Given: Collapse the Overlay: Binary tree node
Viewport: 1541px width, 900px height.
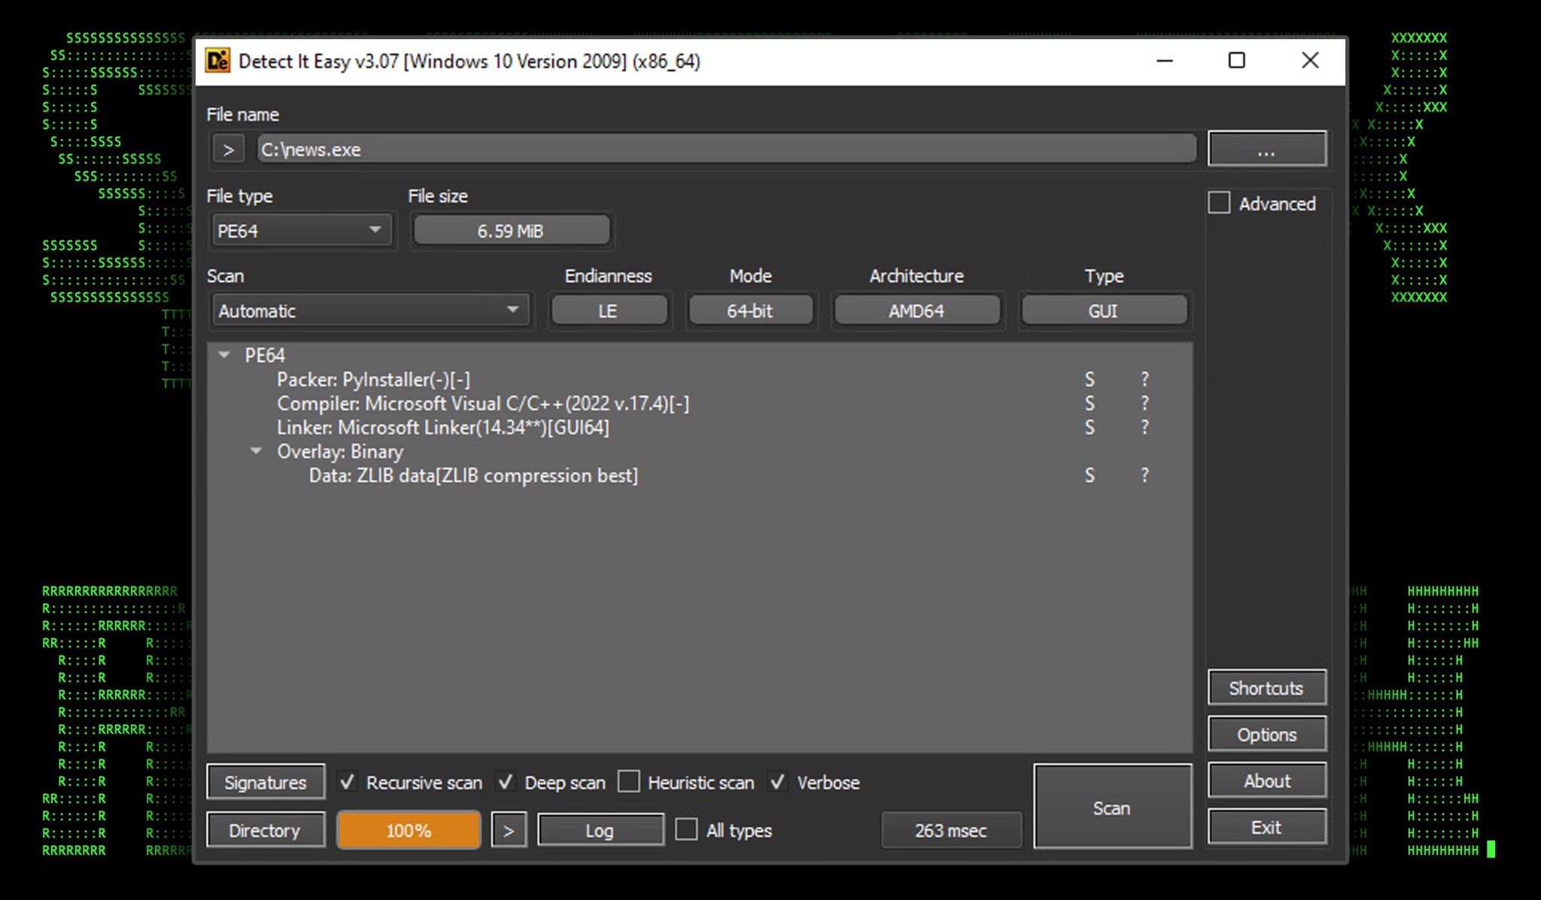Looking at the screenshot, I should pos(256,451).
